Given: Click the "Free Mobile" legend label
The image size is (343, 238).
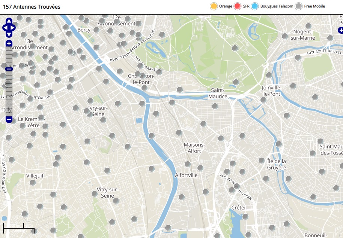Looking at the screenshot, I should click(x=314, y=6).
